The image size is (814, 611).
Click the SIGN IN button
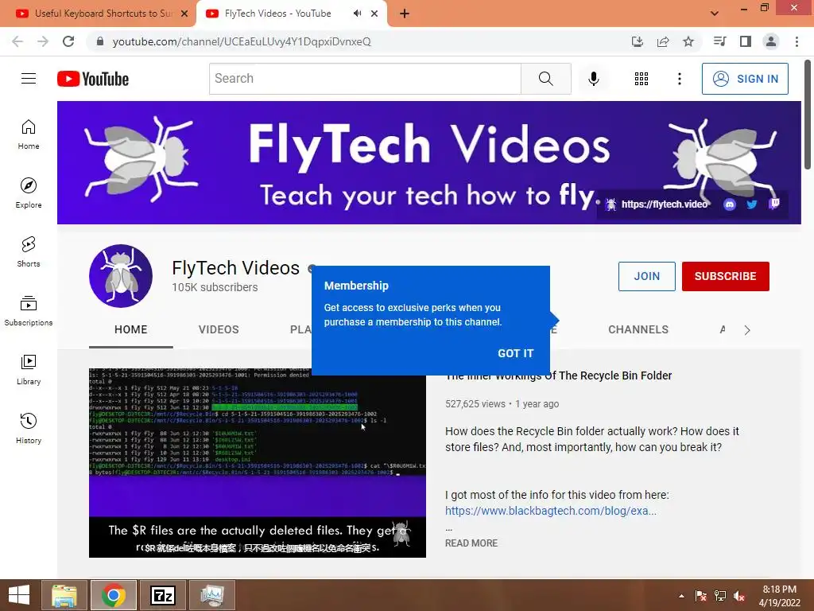[745, 79]
